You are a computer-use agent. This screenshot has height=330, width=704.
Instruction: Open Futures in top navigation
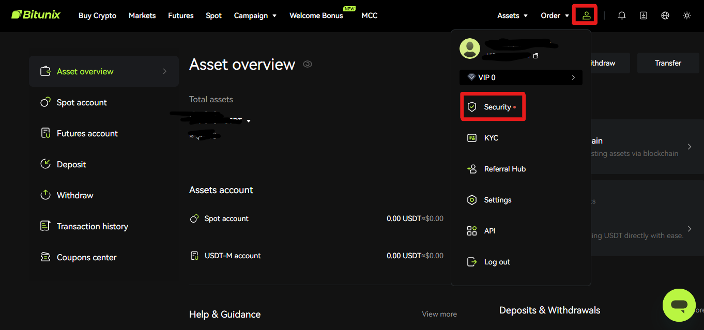[181, 15]
